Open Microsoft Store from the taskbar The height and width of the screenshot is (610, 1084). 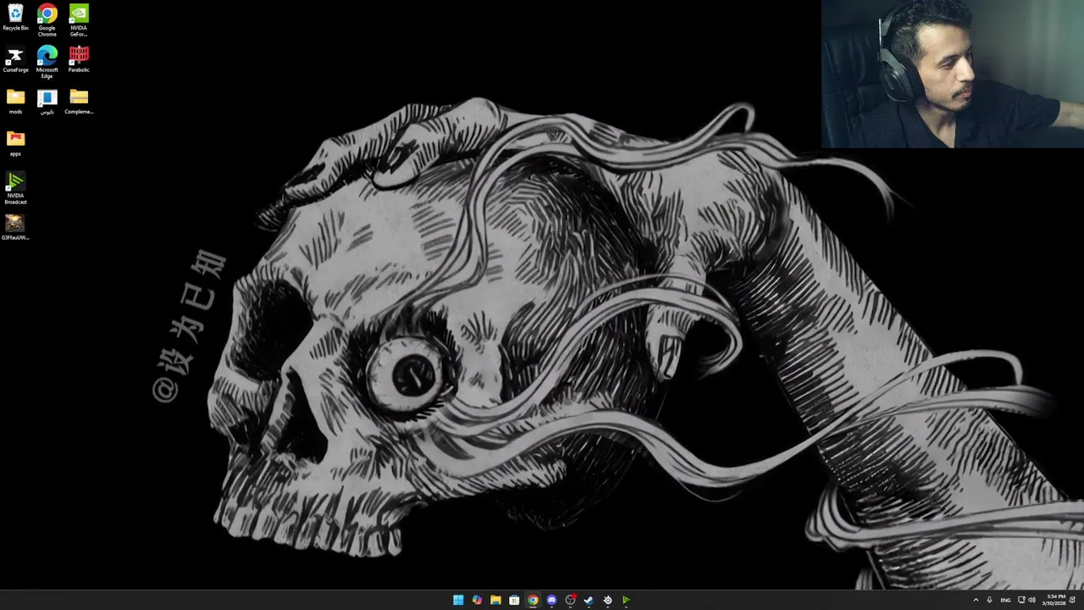(514, 600)
